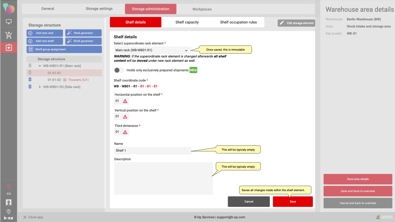Screen dimensions: 395x222
Task: Open the superordinate rack element dropdown
Action: tap(152, 50)
